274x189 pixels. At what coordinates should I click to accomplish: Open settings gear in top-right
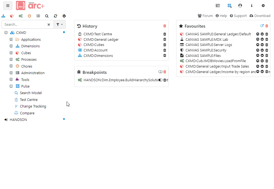point(263,5)
